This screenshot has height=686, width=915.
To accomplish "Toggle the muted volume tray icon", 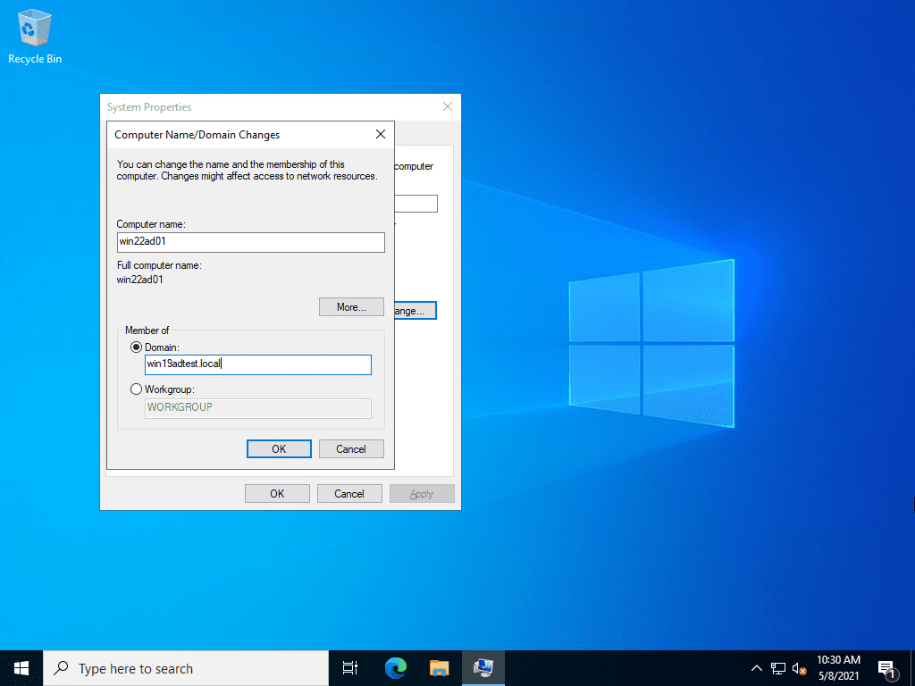I will [x=799, y=667].
